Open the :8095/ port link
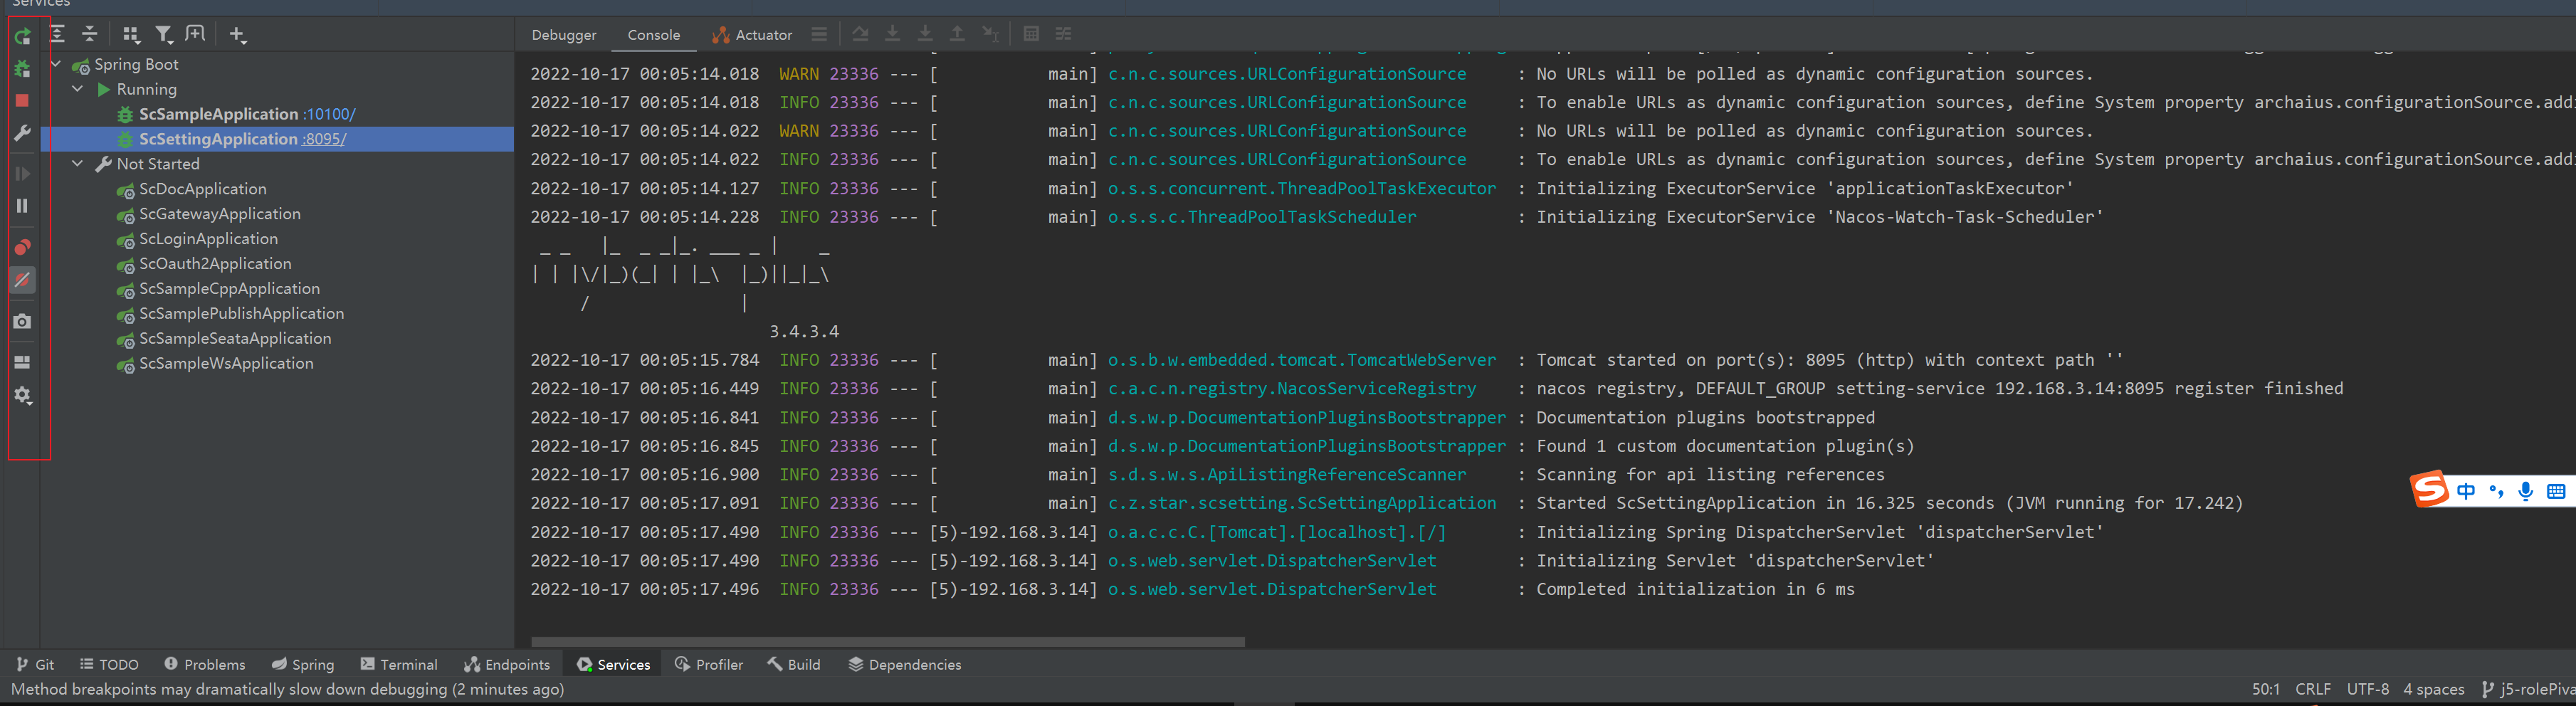This screenshot has height=706, width=2576. click(x=324, y=139)
